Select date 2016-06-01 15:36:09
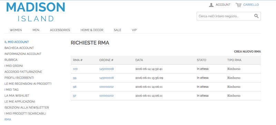Image resolution: width=276 pixels, height=125 pixels. point(149,78)
